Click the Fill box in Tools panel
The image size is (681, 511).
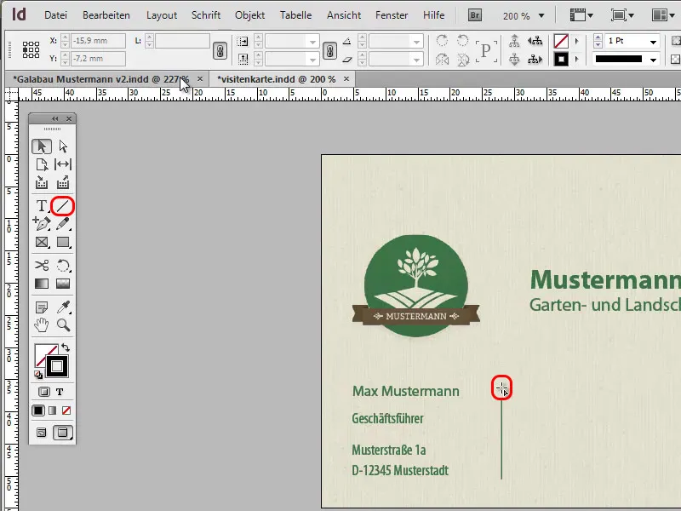point(43,353)
